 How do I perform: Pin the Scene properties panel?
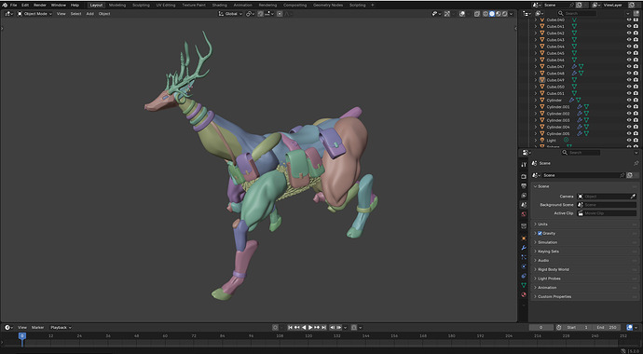[x=636, y=163]
